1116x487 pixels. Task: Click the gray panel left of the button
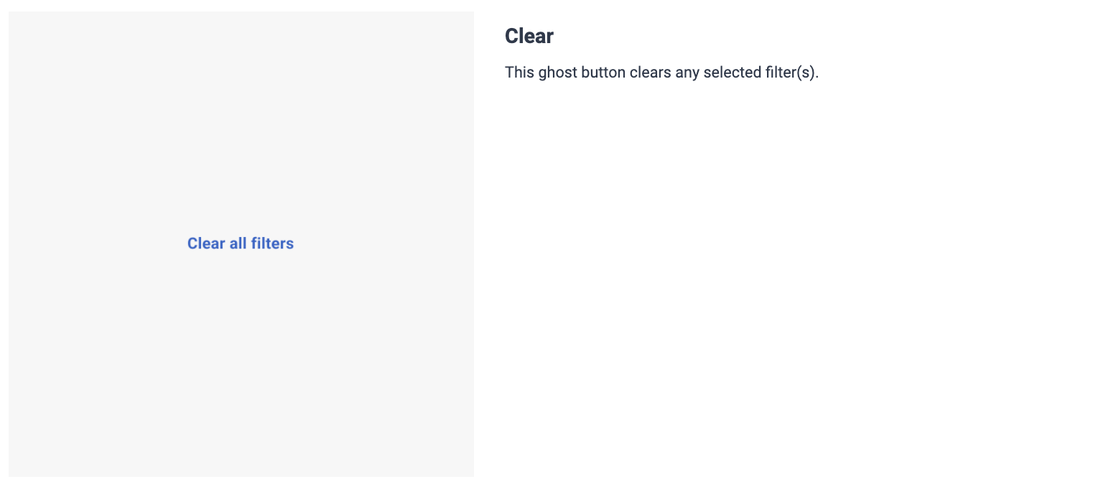tap(93, 243)
